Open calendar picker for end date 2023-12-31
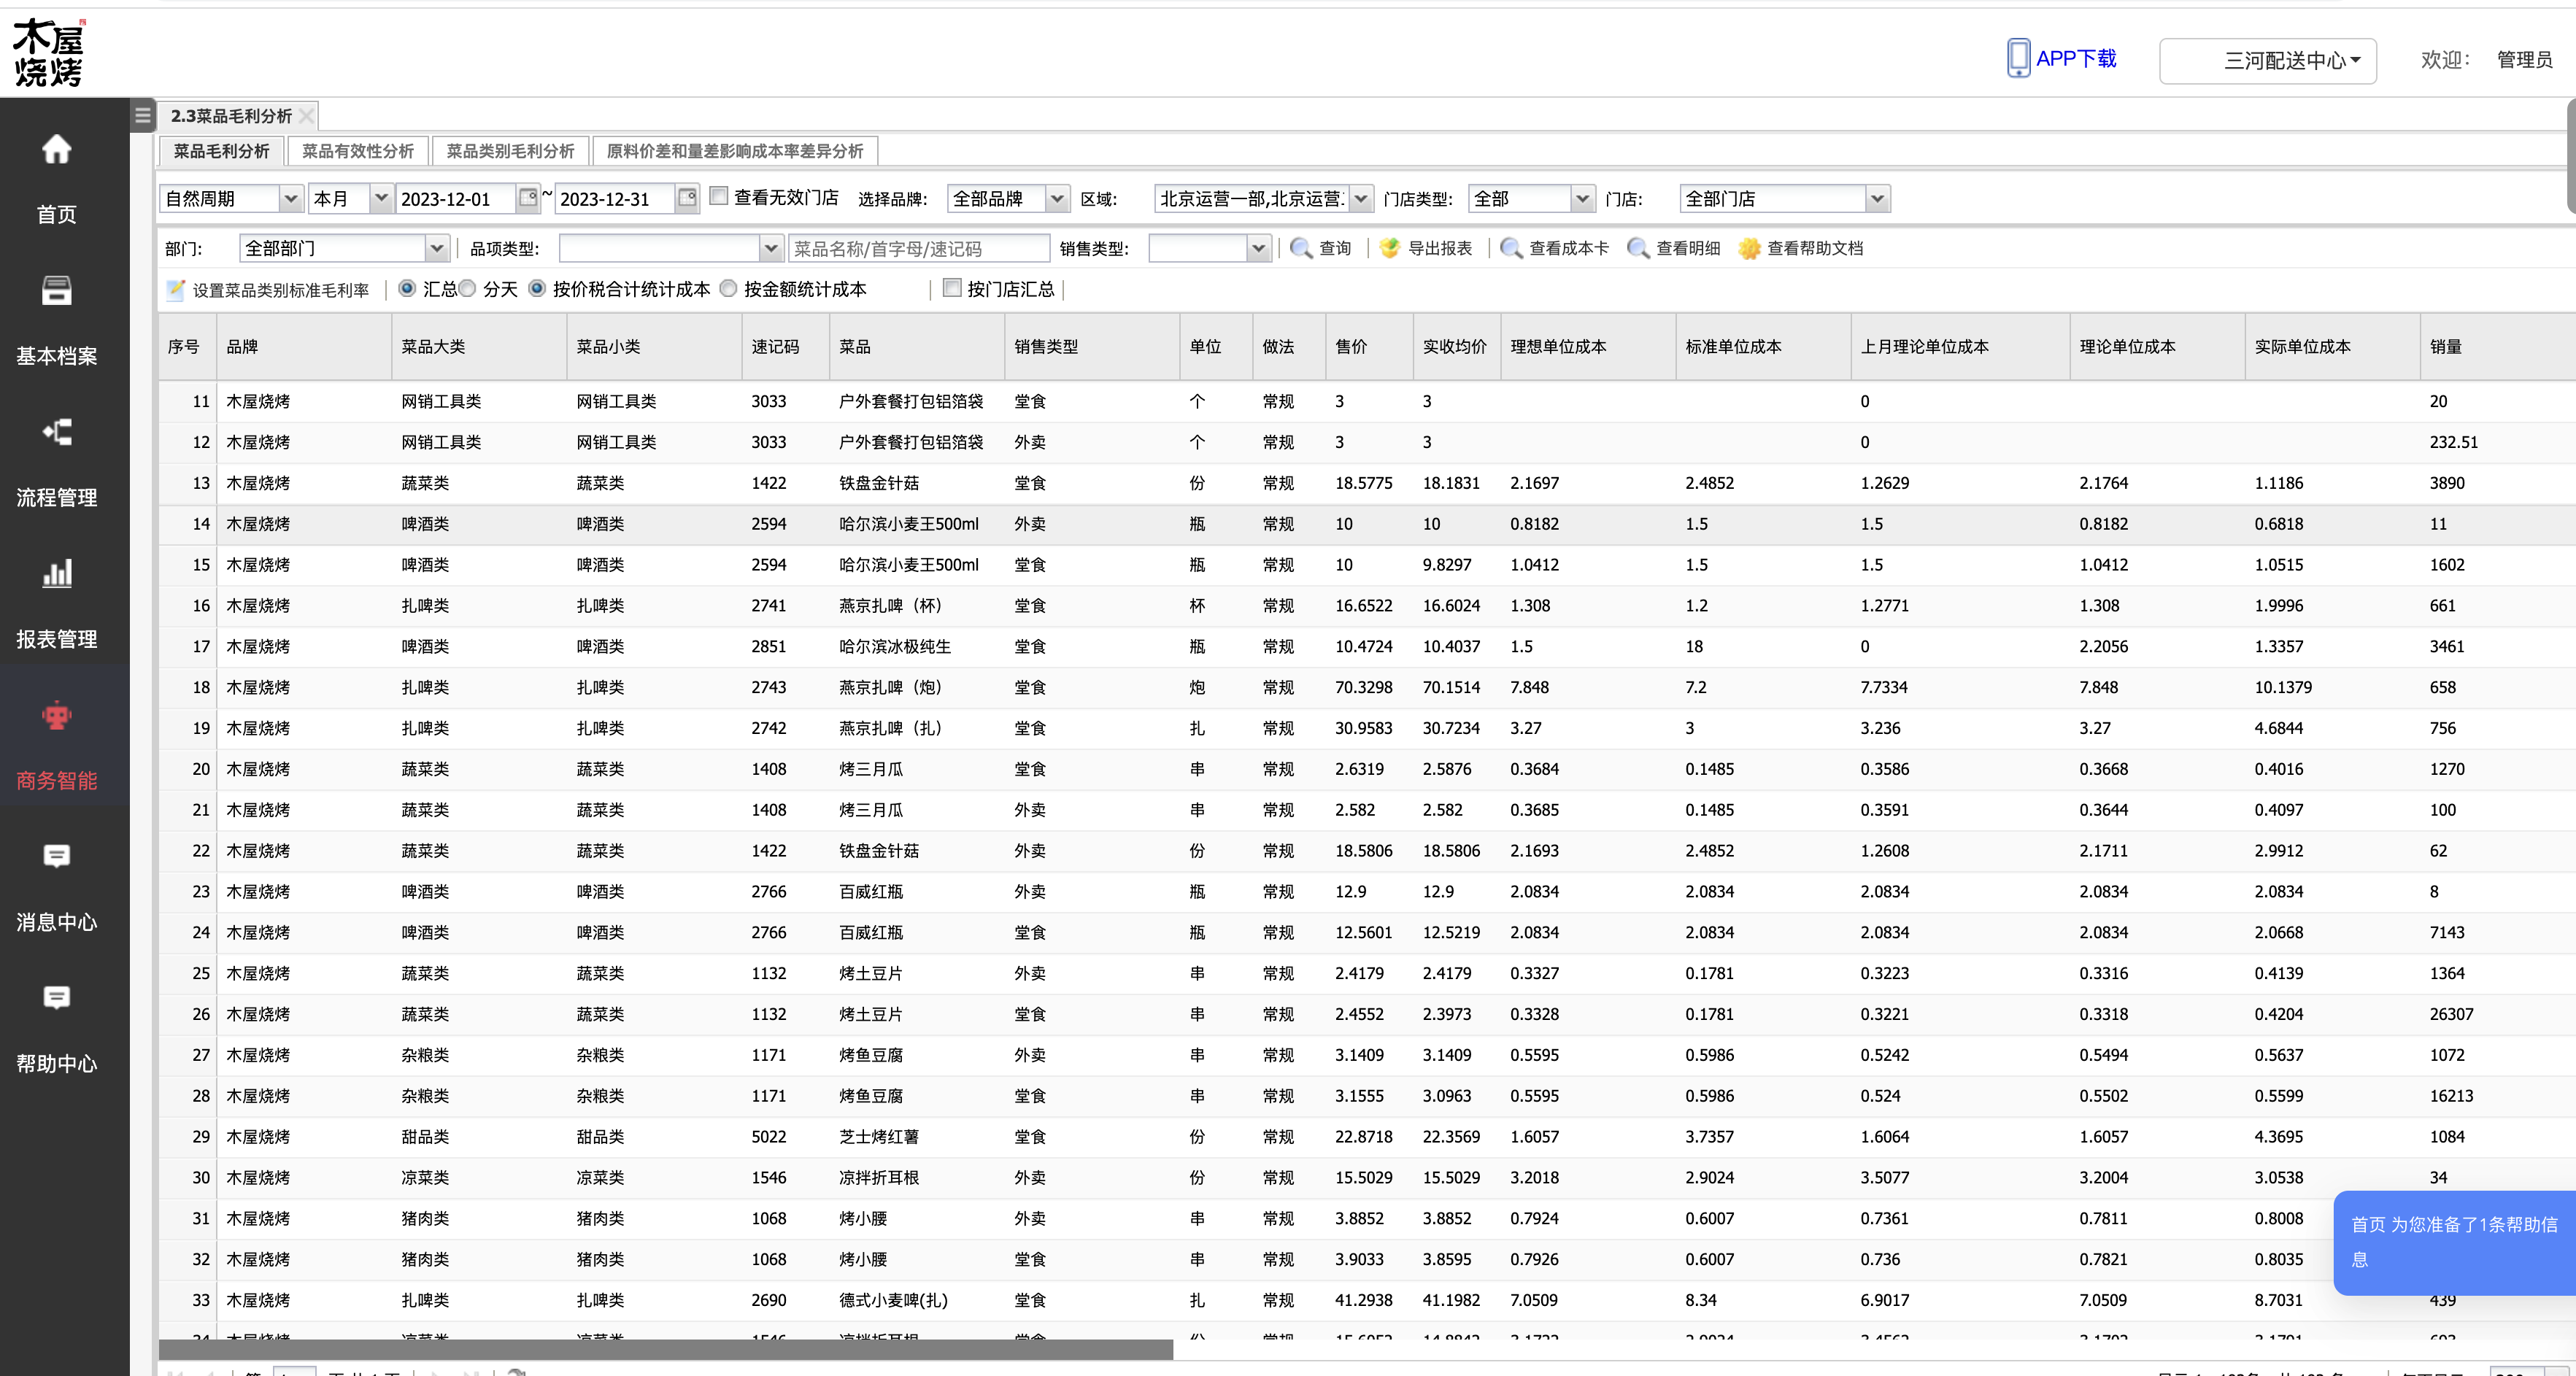Screen dimensions: 2576x1376 click(686, 198)
